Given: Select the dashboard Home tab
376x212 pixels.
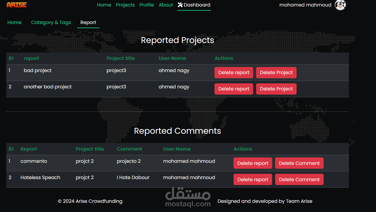Looking at the screenshot, I should pos(15,23).
